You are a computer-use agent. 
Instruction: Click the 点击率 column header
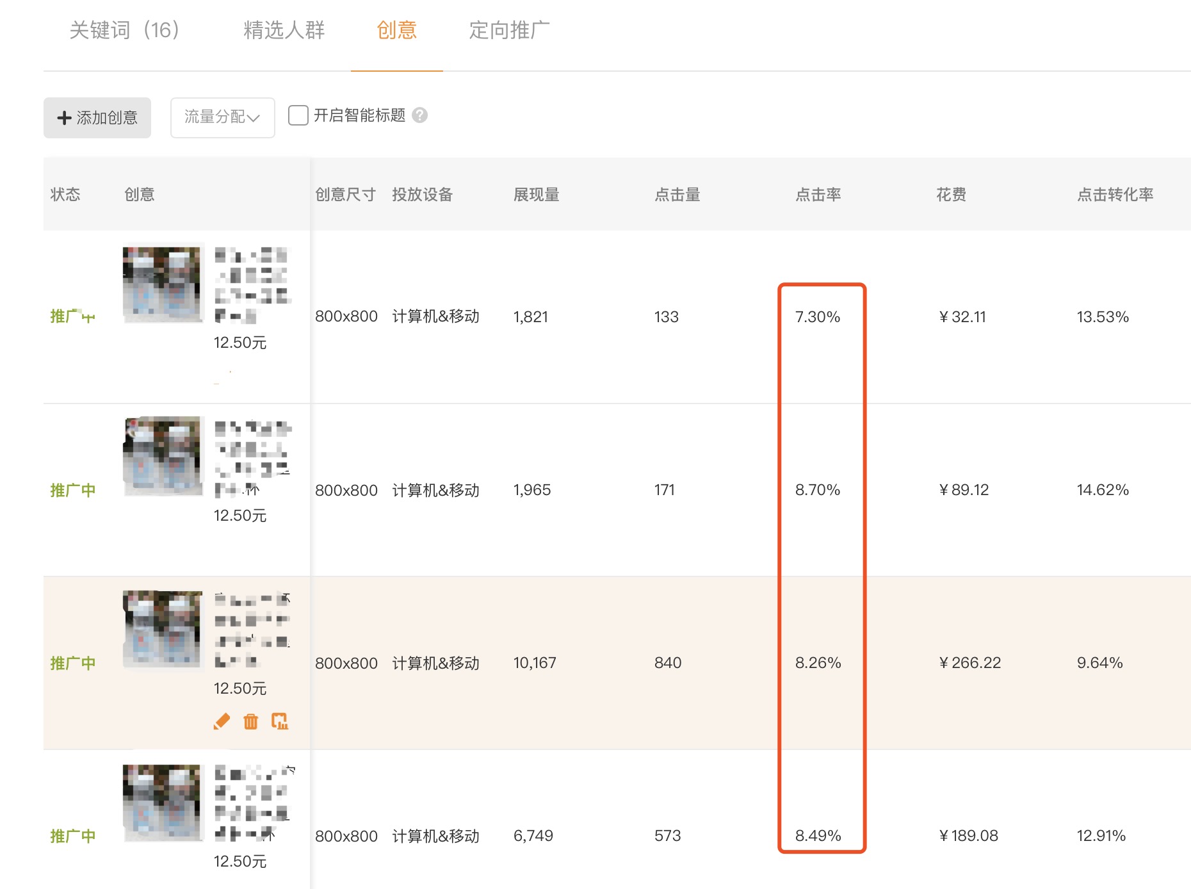pyautogui.click(x=818, y=195)
